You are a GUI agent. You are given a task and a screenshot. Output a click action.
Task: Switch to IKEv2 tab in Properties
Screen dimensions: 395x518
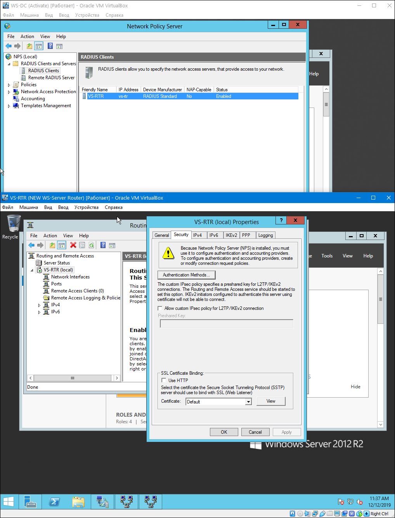coord(231,235)
